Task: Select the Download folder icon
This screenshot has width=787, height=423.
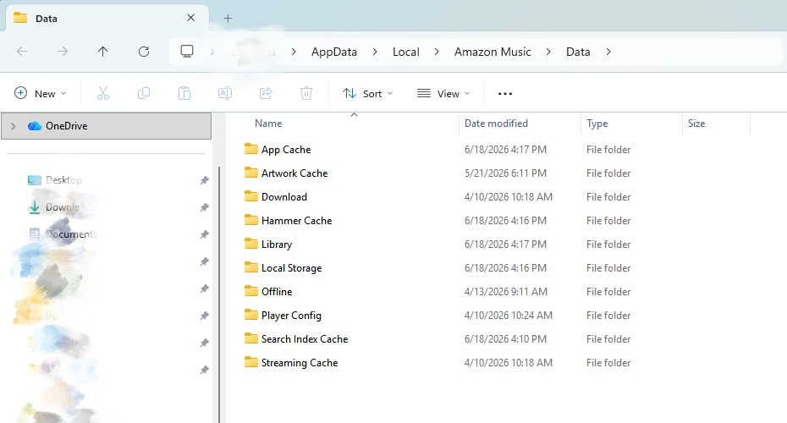Action: pyautogui.click(x=251, y=195)
